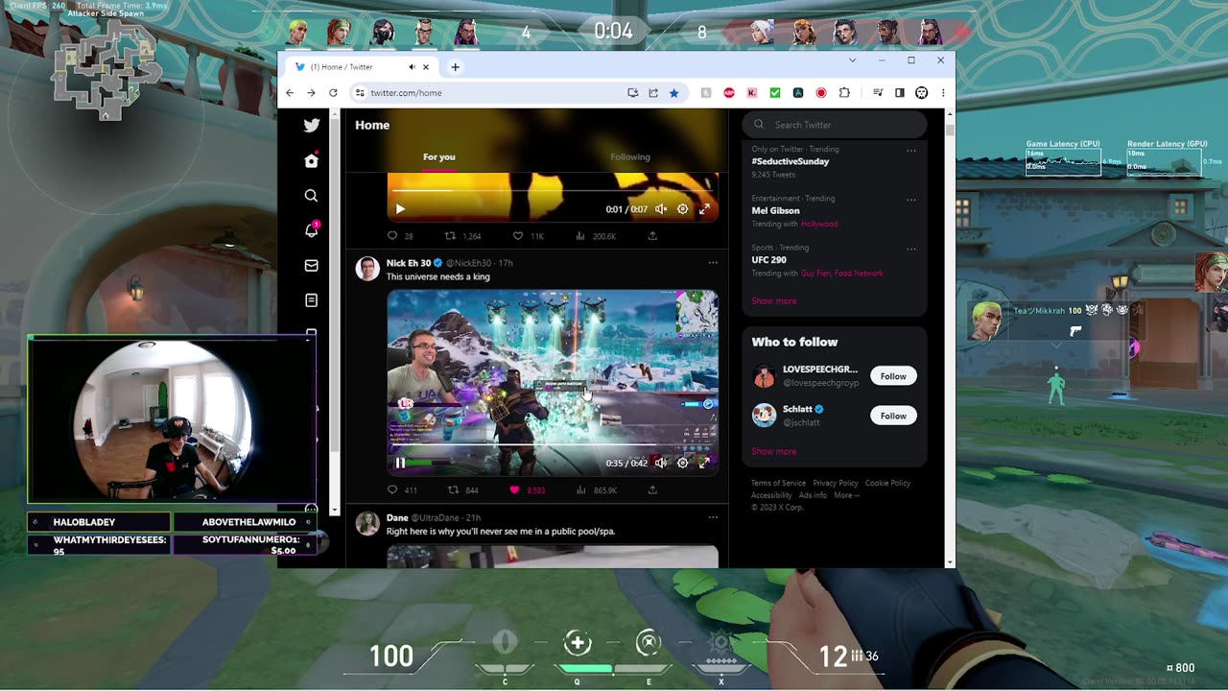Follow Schlatt account

coord(893,416)
